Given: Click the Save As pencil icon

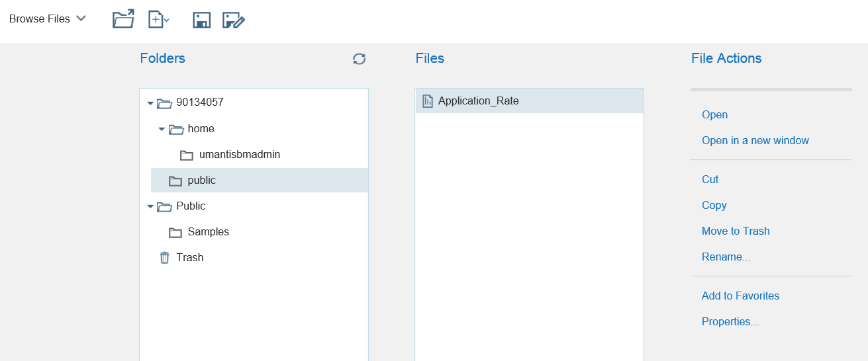Looking at the screenshot, I should [x=234, y=20].
